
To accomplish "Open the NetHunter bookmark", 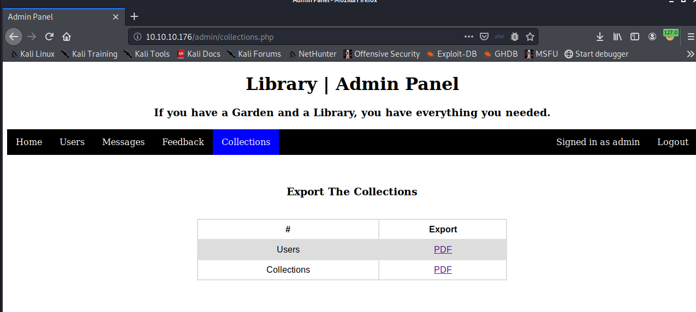I will (x=312, y=54).
